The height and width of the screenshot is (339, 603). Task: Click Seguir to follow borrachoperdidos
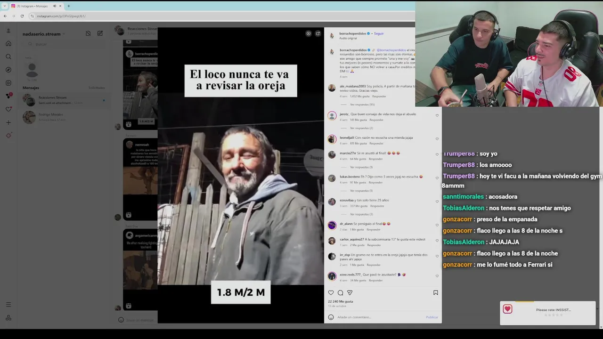point(379,33)
